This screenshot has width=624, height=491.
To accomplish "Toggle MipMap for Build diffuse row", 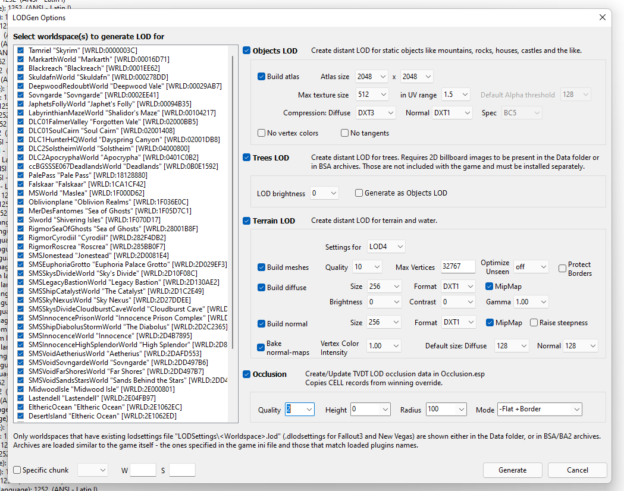I will (490, 287).
